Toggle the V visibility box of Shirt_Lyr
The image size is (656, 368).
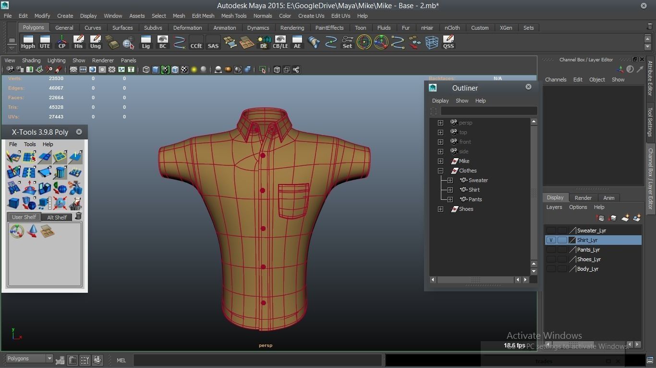tap(551, 240)
